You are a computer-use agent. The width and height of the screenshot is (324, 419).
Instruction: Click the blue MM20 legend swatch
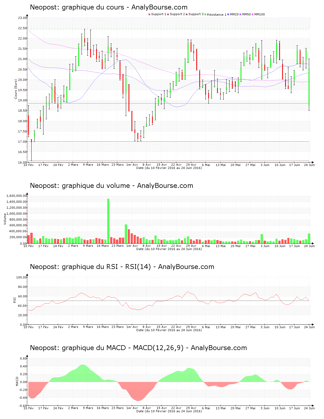point(228,14)
